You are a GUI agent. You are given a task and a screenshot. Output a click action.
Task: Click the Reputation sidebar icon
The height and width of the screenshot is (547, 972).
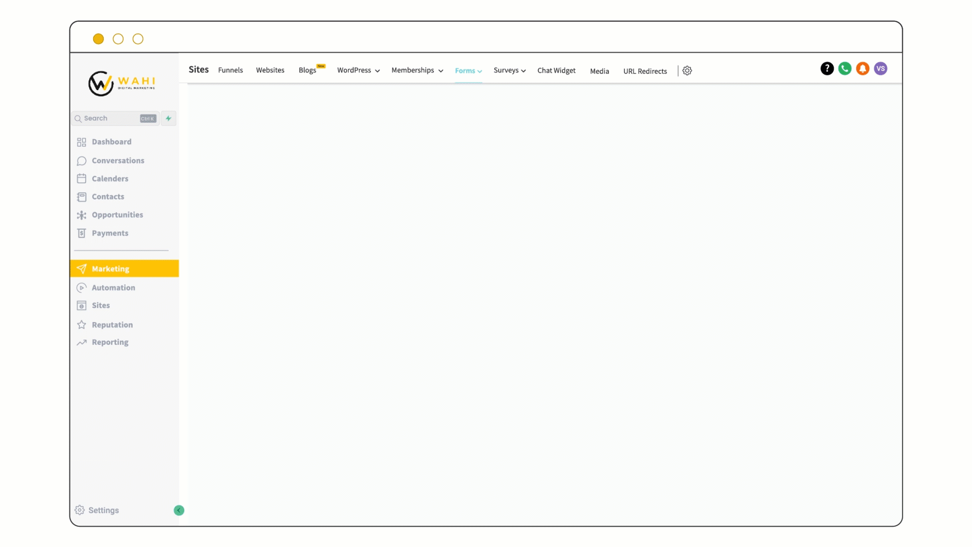coord(82,325)
